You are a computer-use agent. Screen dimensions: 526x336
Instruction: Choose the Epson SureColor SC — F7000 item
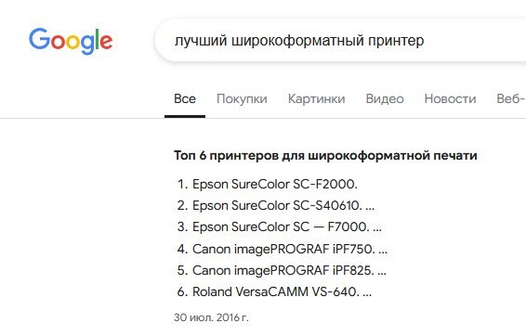pyautogui.click(x=281, y=227)
